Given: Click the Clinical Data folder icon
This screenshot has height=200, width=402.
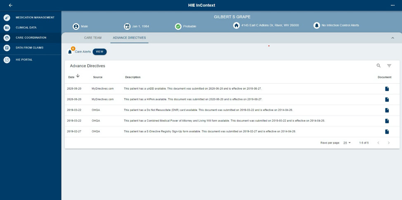Looking at the screenshot, I should coord(7,28).
